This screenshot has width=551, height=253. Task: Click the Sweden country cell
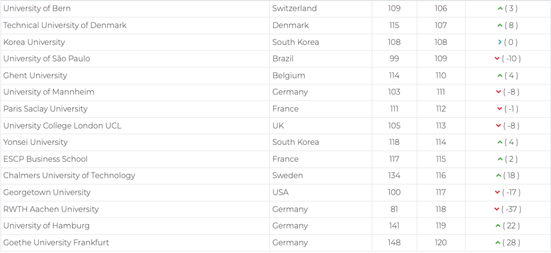(287, 175)
